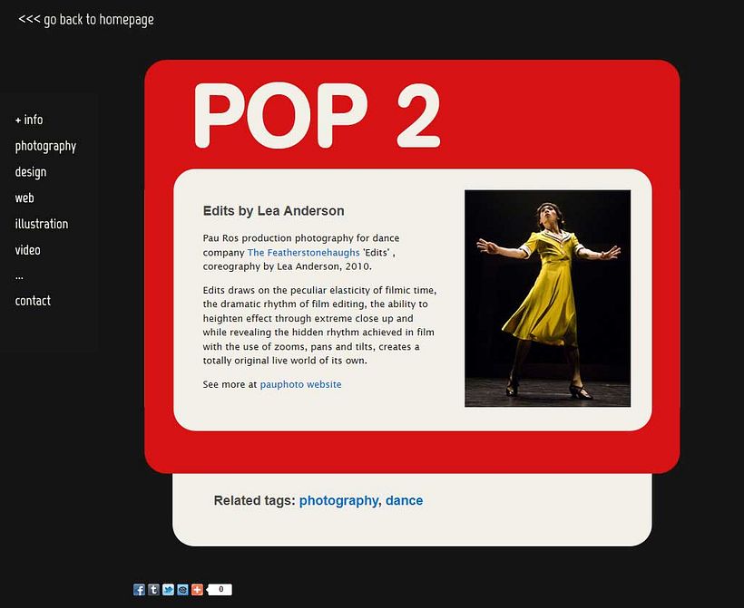Tweet this page with the Twitter icon
Viewport: 744px width, 608px height.
pyautogui.click(x=168, y=590)
